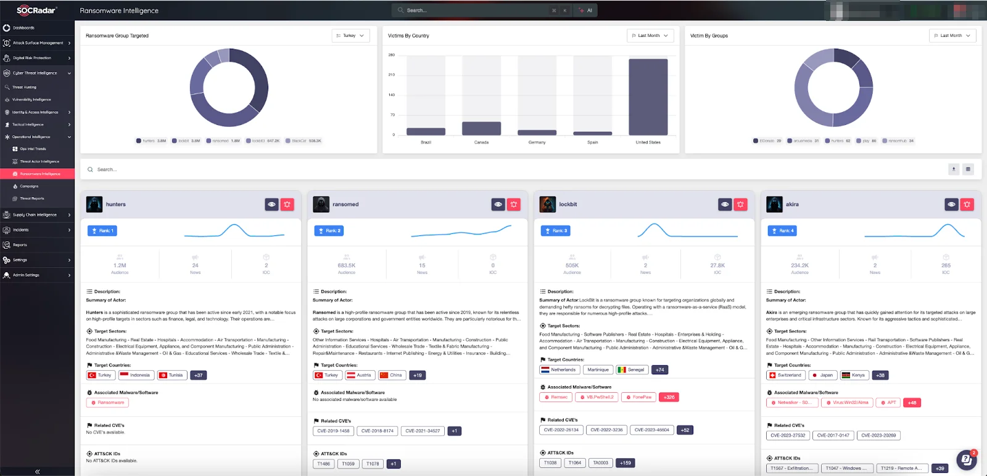Collapse Operational Intelligence submenu
The height and width of the screenshot is (476, 987).
37,137
